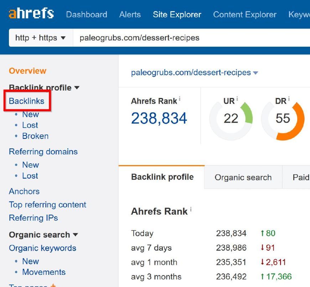Click the avg 3 months value 236,492
This screenshot has height=287, width=310.
click(231, 277)
